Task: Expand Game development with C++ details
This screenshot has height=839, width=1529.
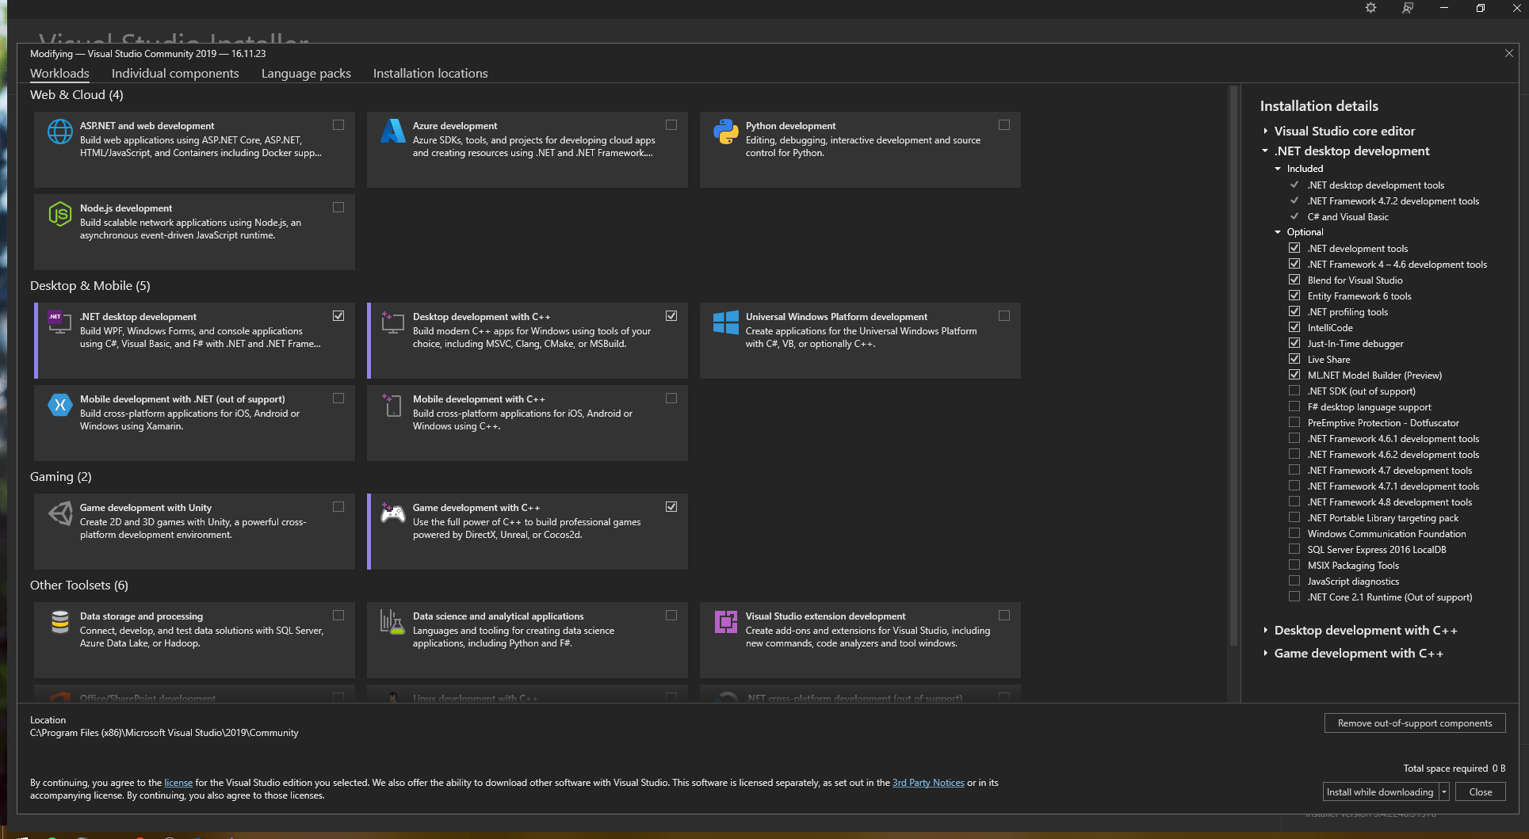Action: click(1265, 654)
